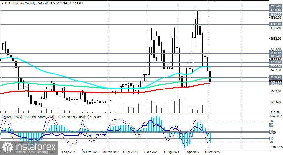283x155 pixels.
Task: Click the 4510.70 price scale value
Action: click(x=275, y=18)
